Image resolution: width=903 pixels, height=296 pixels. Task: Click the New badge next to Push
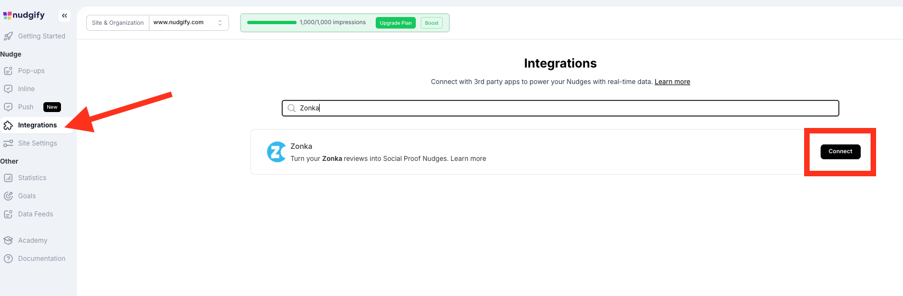(52, 107)
